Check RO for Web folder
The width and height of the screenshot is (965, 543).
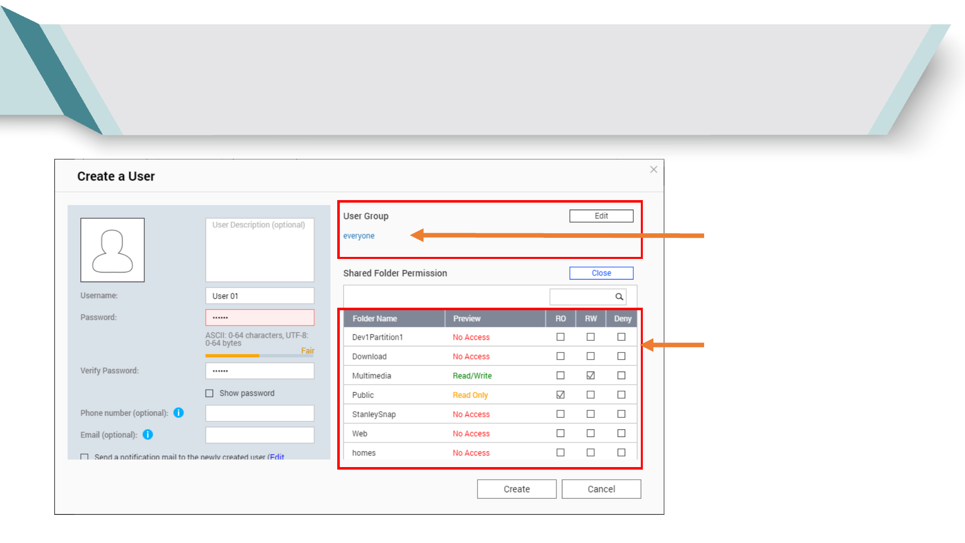[x=560, y=433]
